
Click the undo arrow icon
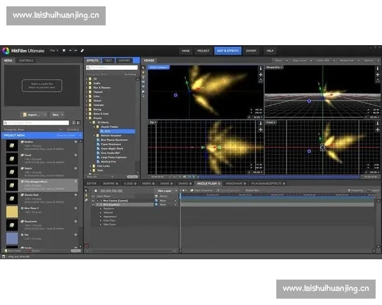[70, 50]
